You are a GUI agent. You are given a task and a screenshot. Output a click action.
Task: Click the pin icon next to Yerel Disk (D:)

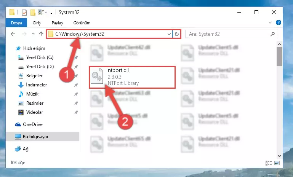tap(76, 67)
